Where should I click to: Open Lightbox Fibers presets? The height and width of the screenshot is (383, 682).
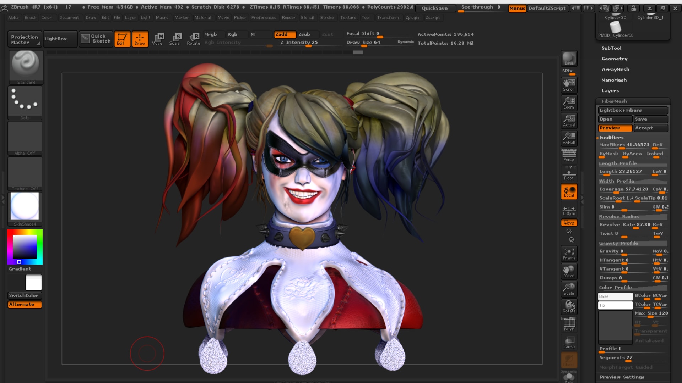pos(633,110)
